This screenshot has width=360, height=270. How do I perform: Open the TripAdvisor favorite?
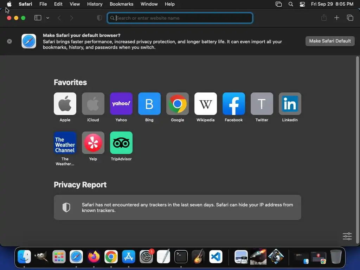click(121, 143)
